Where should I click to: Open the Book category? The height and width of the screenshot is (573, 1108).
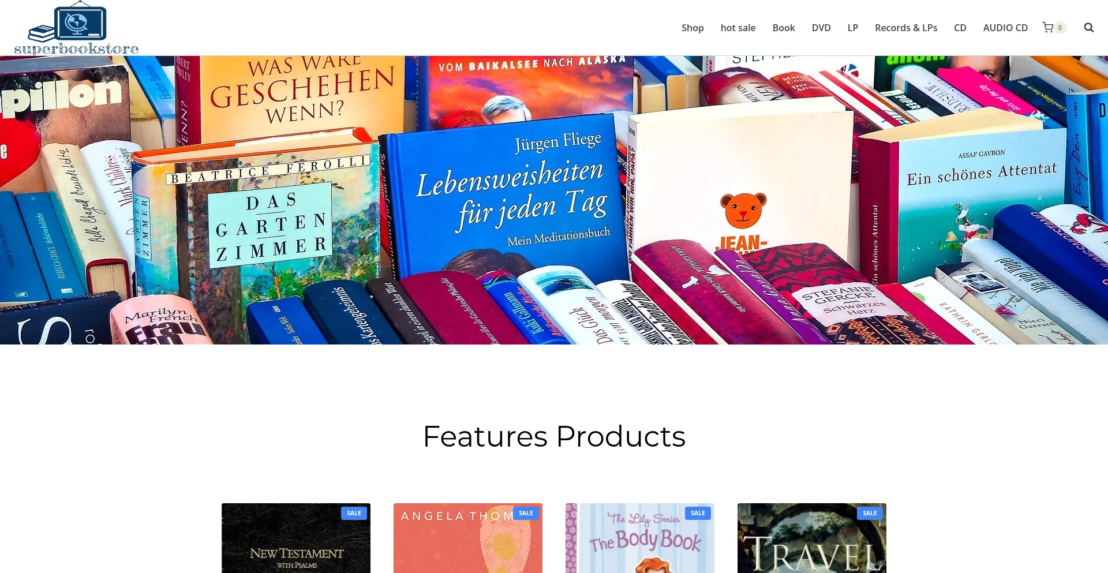pyautogui.click(x=784, y=28)
